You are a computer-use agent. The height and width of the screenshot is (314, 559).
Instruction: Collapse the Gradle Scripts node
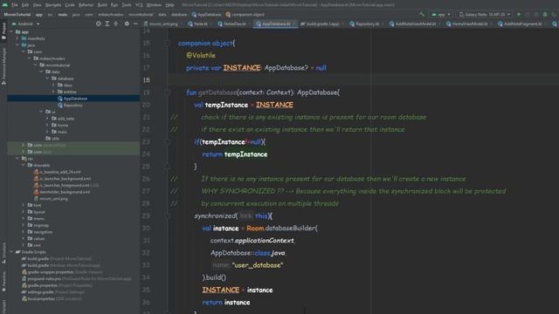click(11, 252)
